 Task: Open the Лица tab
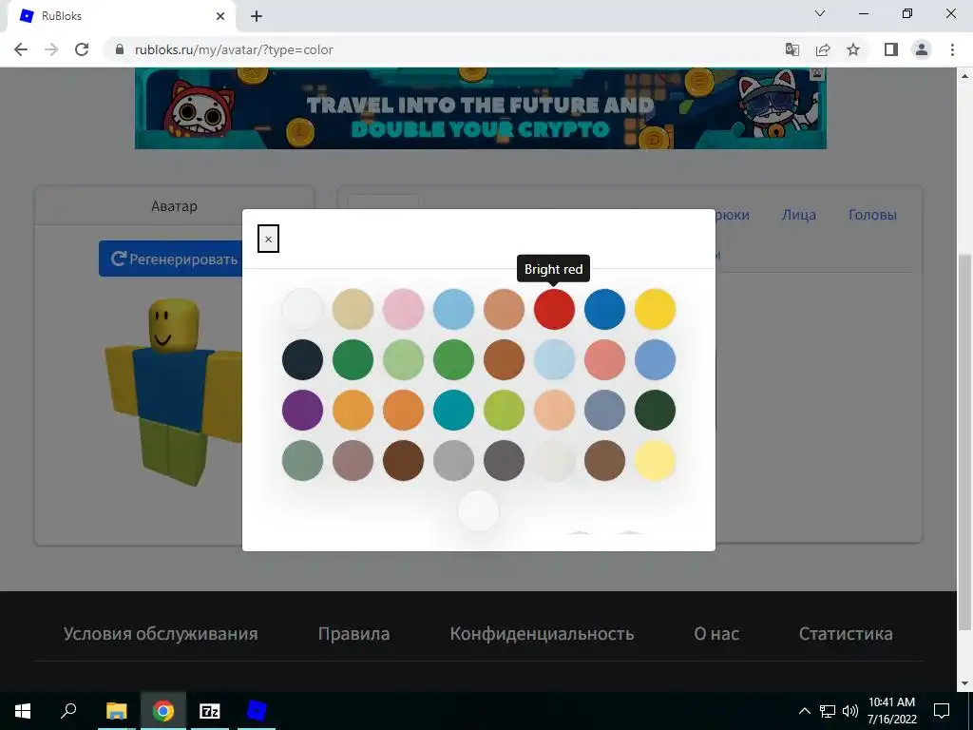click(x=798, y=215)
